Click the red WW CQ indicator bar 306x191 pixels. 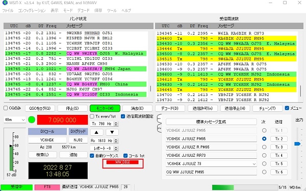(x=122, y=162)
